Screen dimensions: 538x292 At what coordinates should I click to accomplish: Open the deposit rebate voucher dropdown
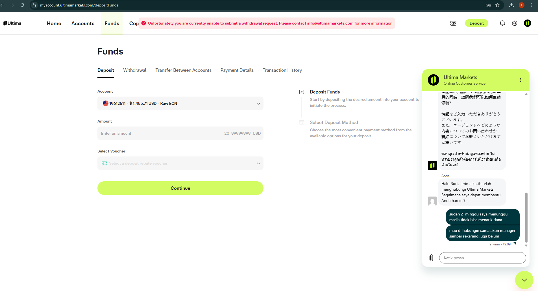click(x=180, y=163)
